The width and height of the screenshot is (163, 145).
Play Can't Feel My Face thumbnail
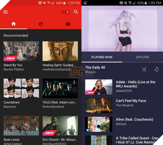point(99,106)
